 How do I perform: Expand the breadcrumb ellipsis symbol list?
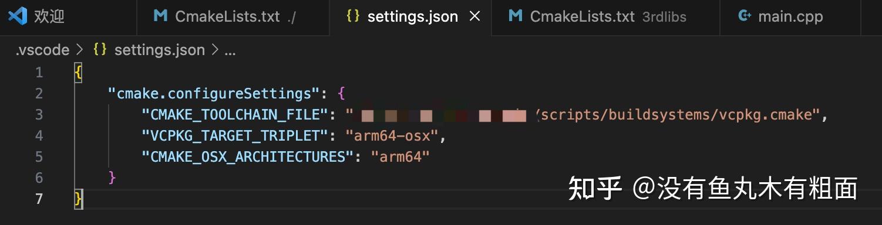pyautogui.click(x=230, y=51)
